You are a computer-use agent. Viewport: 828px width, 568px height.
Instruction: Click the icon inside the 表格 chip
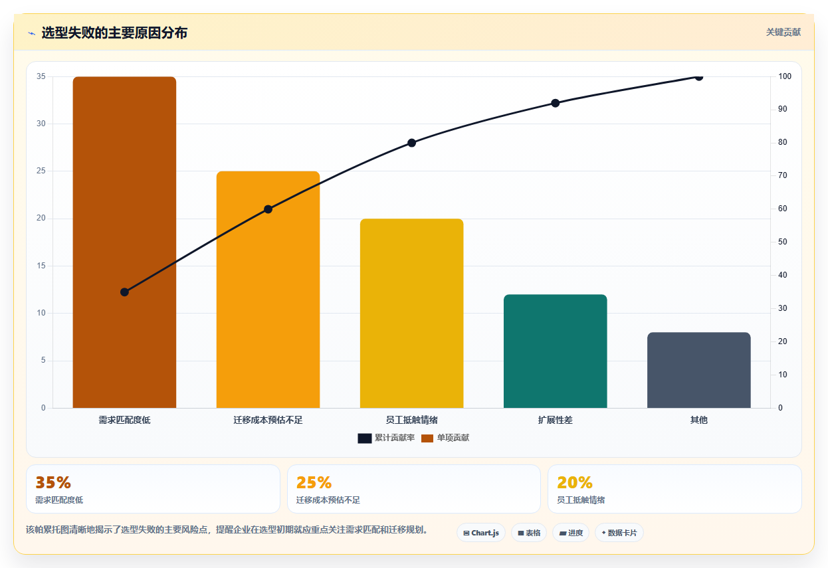tap(521, 533)
